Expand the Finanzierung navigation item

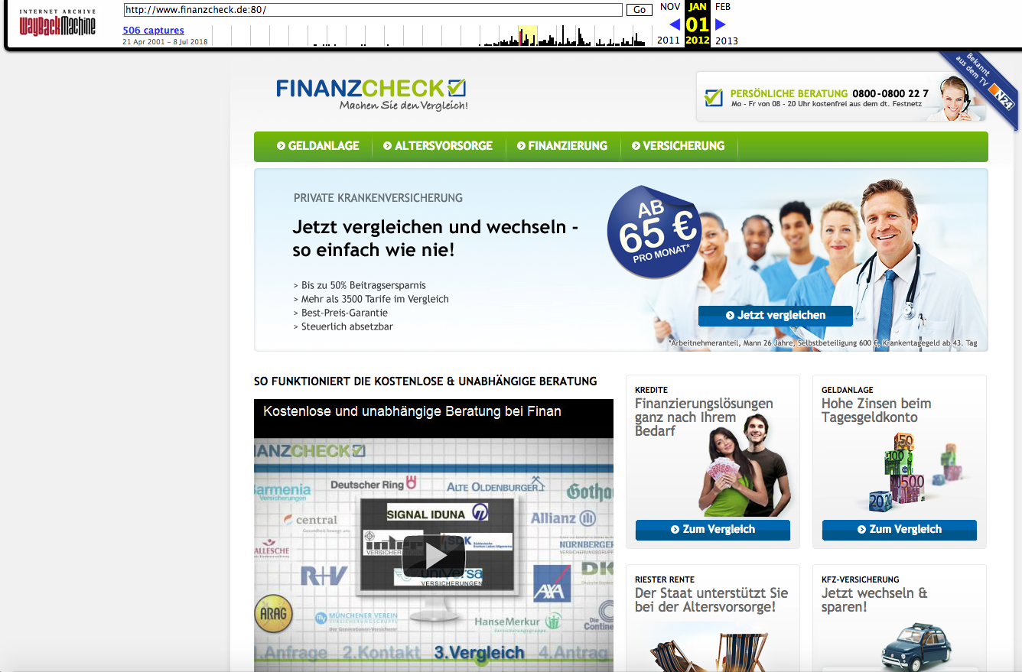click(x=562, y=146)
